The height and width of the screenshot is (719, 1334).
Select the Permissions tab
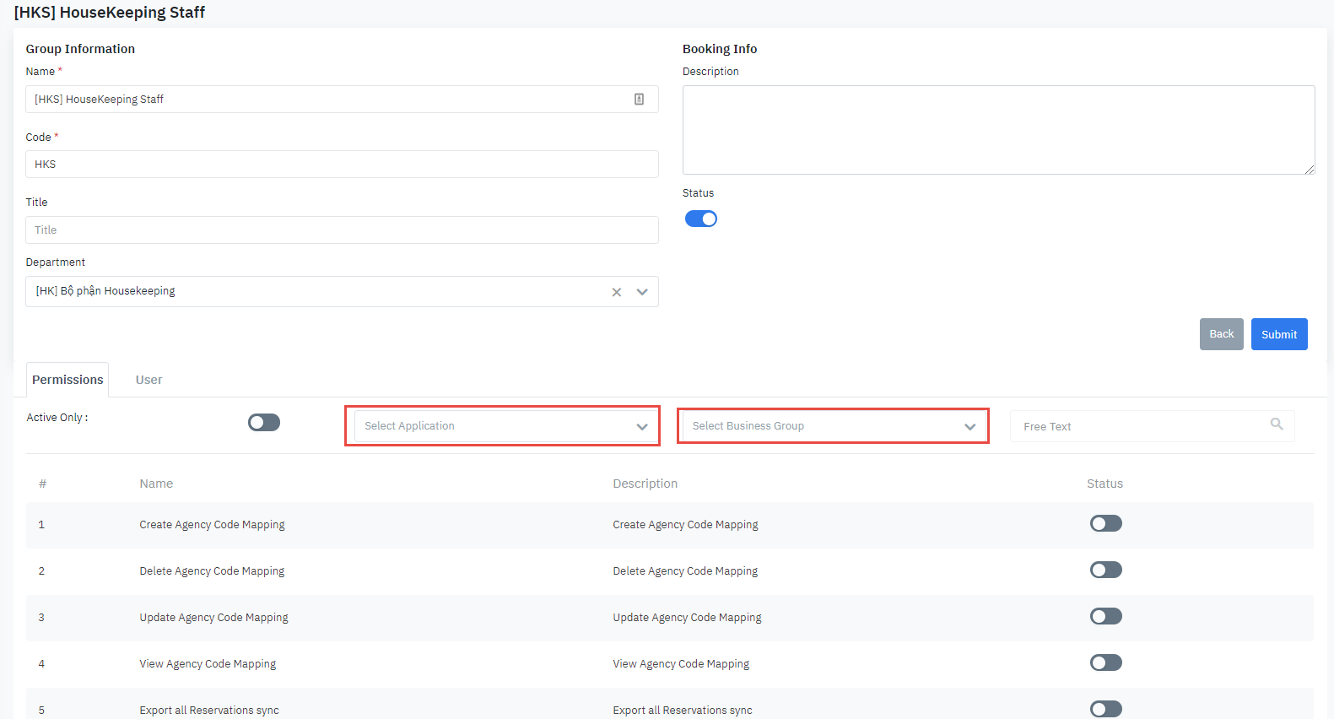[68, 380]
